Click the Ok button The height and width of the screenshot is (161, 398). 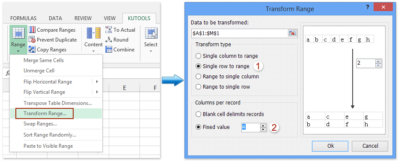(330, 146)
